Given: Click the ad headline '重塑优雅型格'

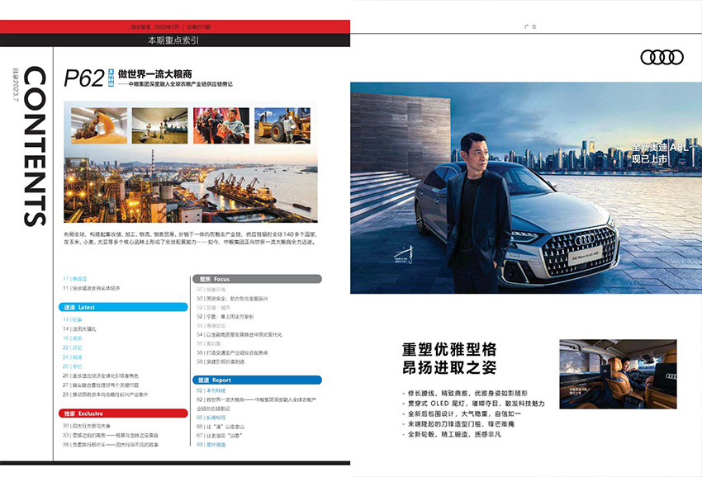Looking at the screenshot, I should point(449,348).
